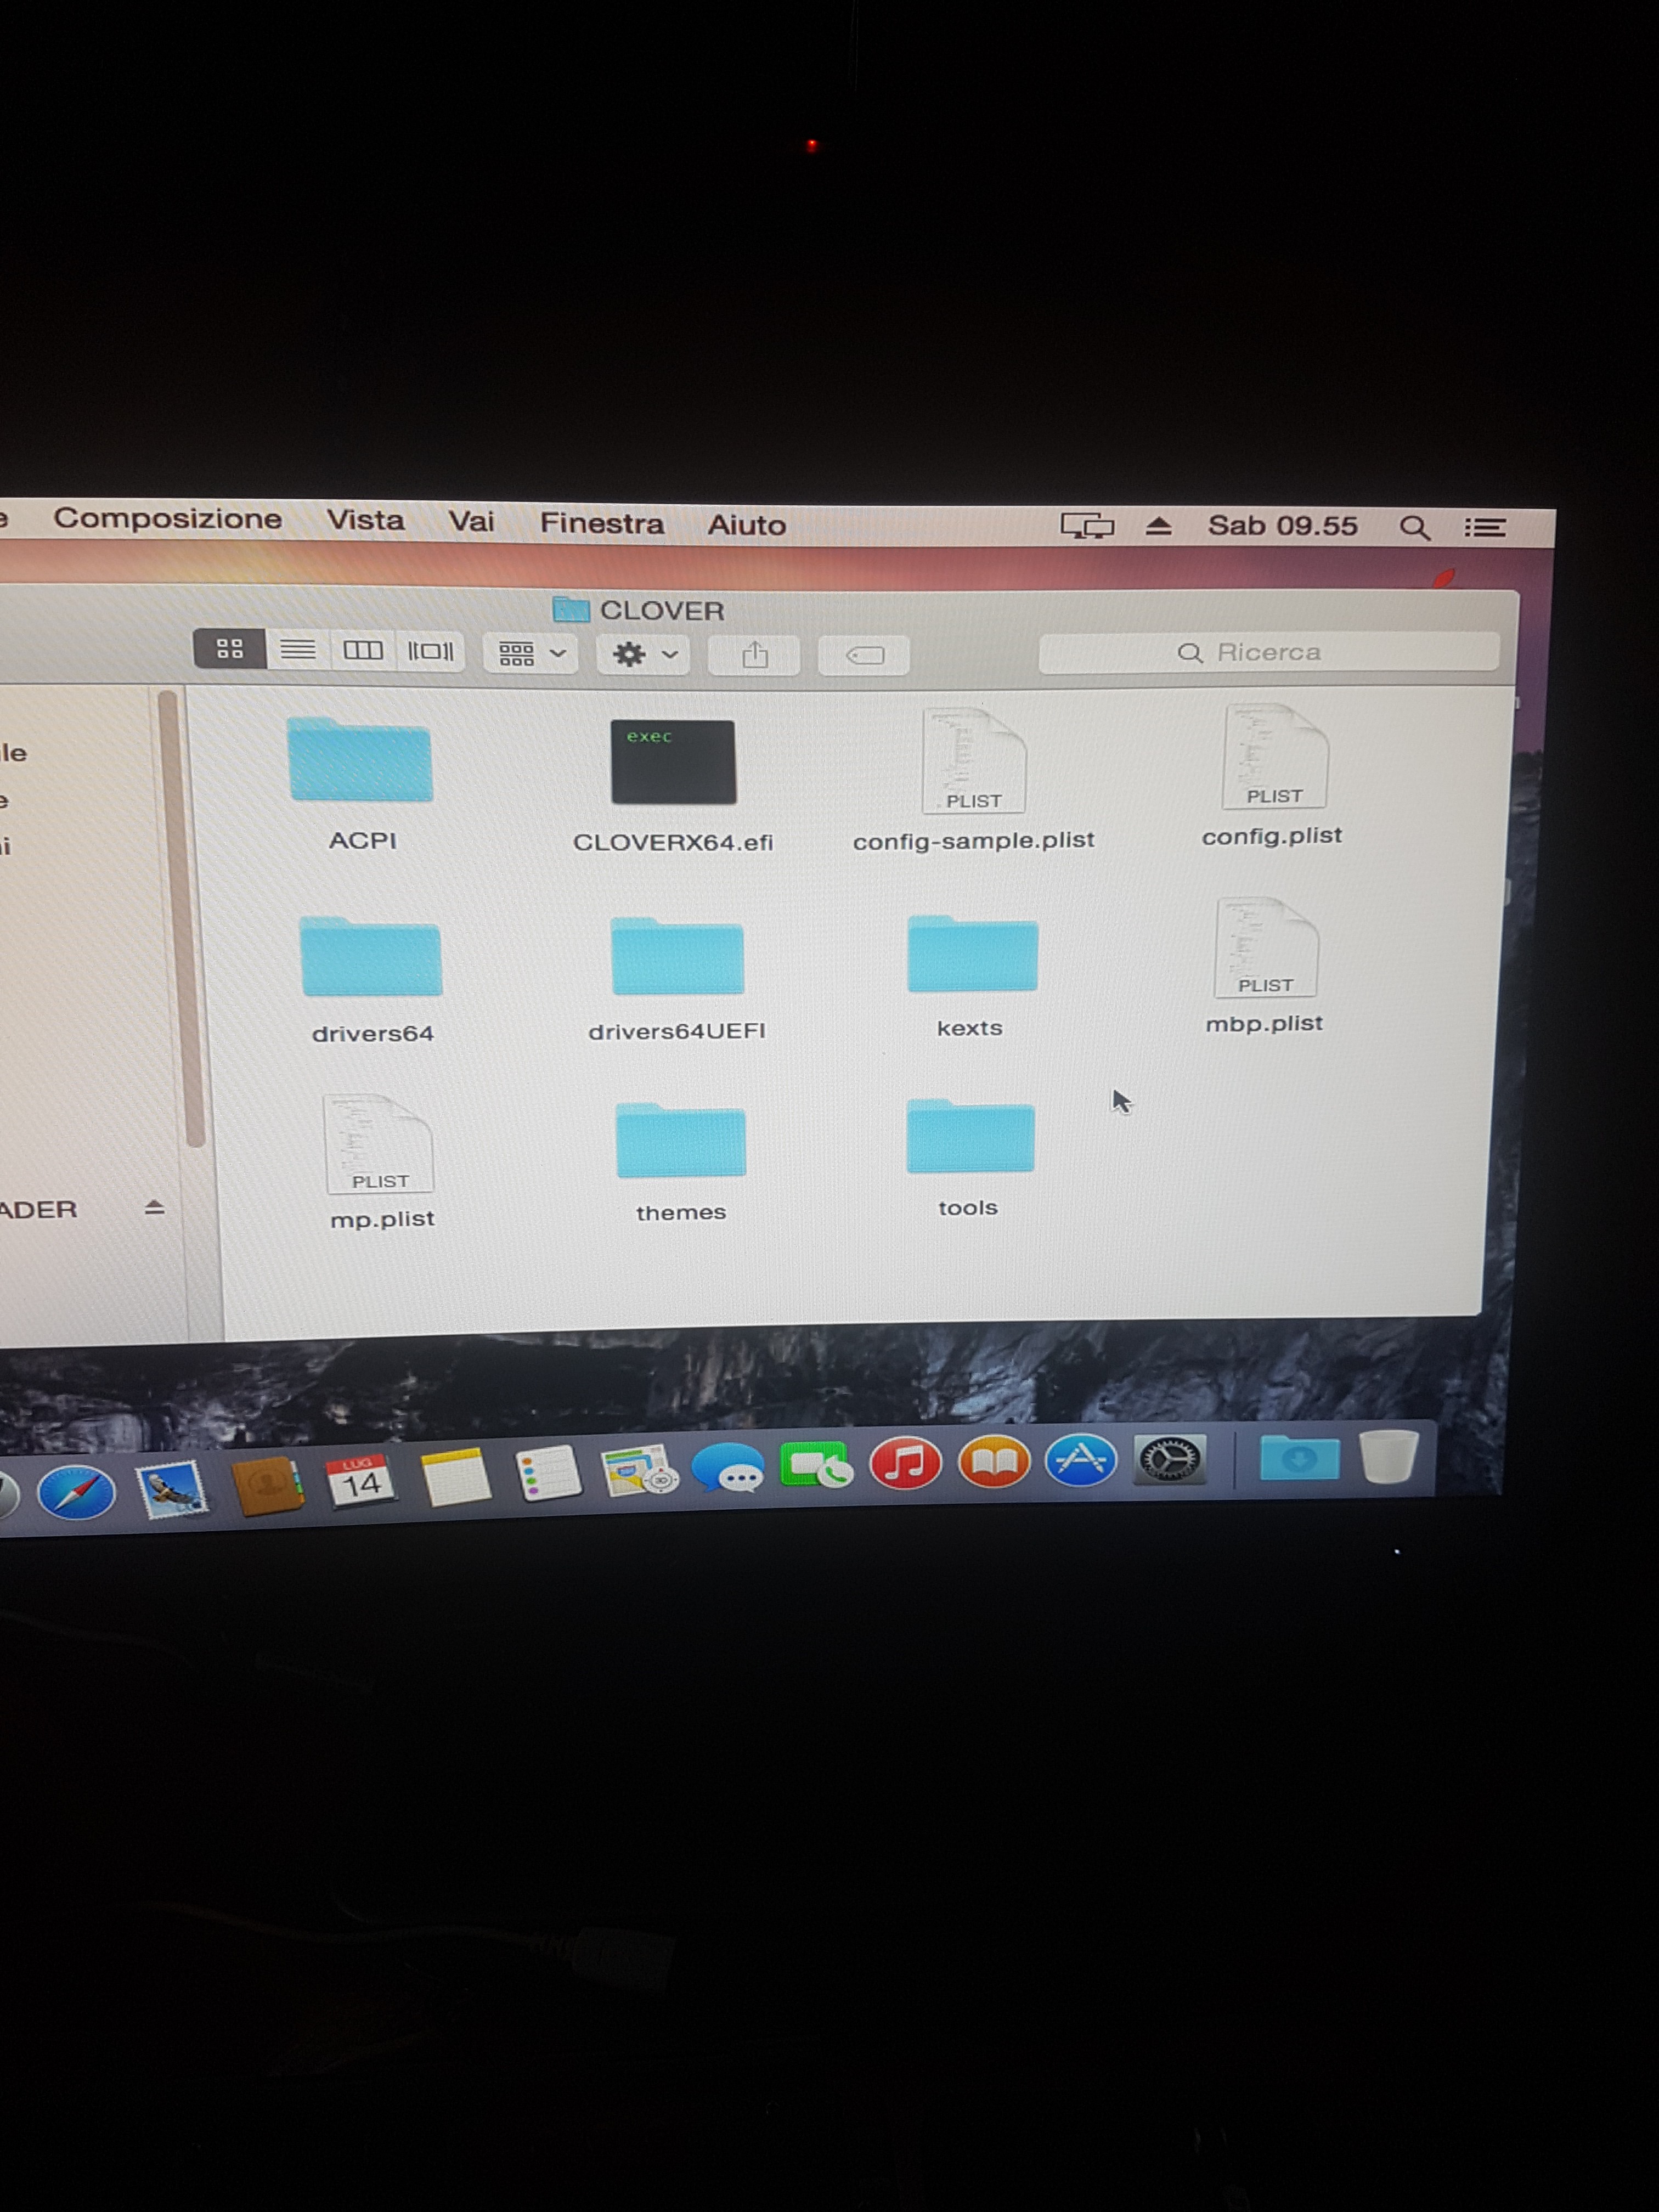Click the Ricerca search field
Viewport: 1659px width, 2212px height.
tap(1269, 653)
